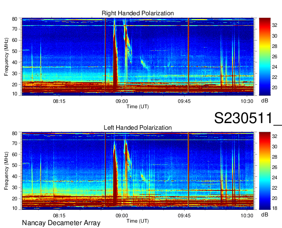Click the 32 dB tick on Left Handed colorbar
Screen dimensions: 282x228
275,136
